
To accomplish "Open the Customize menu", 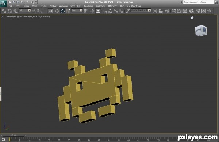I will pyautogui.click(x=100, y=6).
